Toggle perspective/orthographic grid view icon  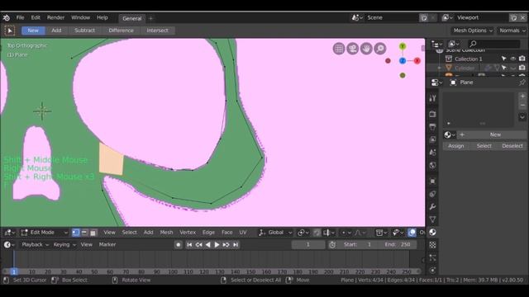click(x=339, y=49)
